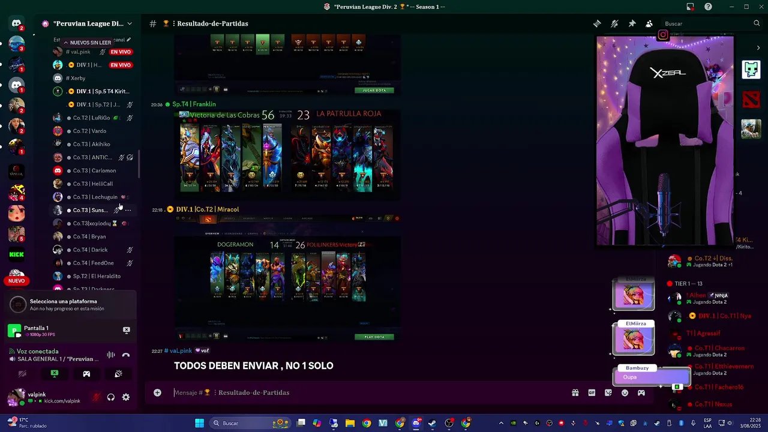
Task: Open the soundboard icon in voice panel
Action: (118, 374)
